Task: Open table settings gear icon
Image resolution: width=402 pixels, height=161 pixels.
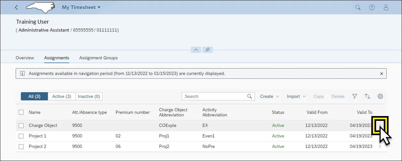Action: 380,96
